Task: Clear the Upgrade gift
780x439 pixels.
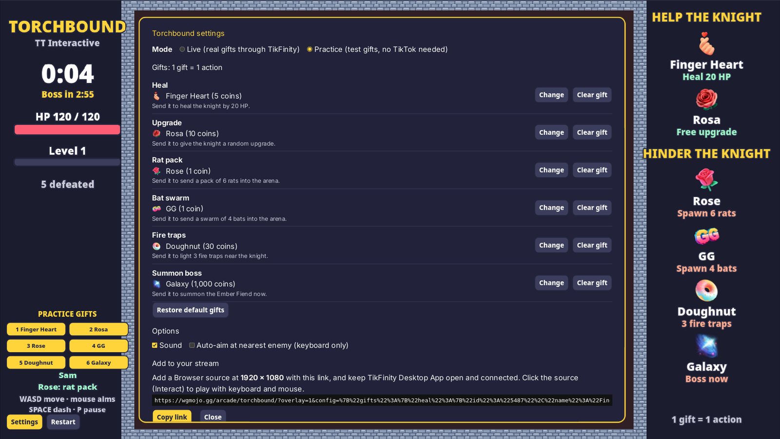Action: pos(592,133)
